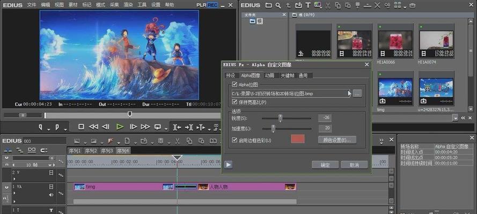Click the Loop playback icon
This screenshot has width=477, height=214.
[x=158, y=127]
